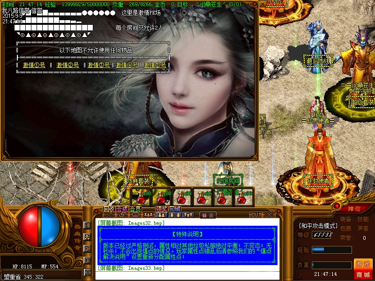
Task: Click the 回城 return-to-town tab
Action: (x=175, y=209)
